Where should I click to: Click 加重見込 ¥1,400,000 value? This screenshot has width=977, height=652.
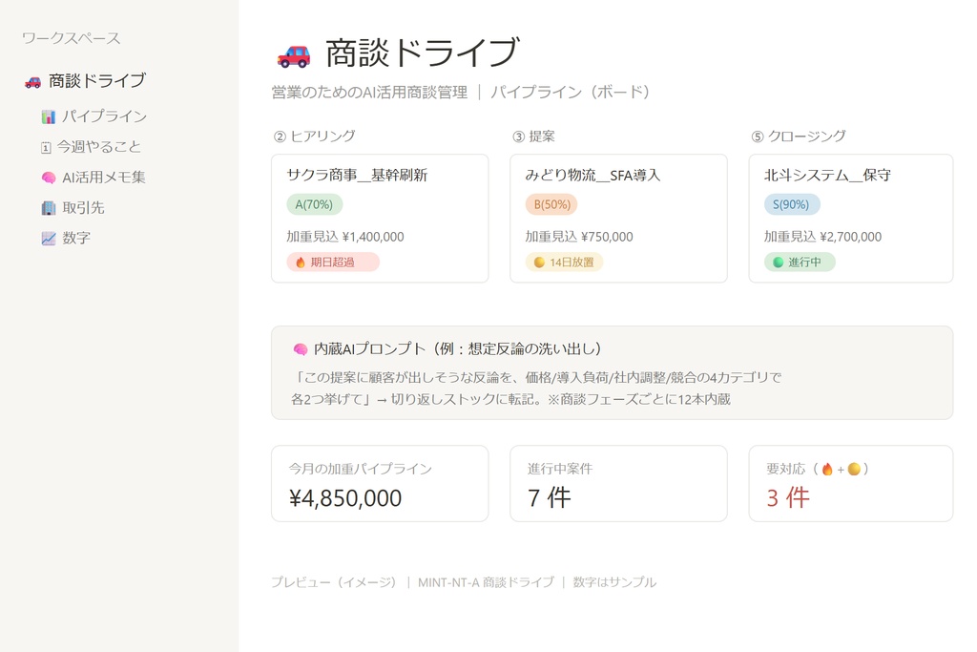345,237
